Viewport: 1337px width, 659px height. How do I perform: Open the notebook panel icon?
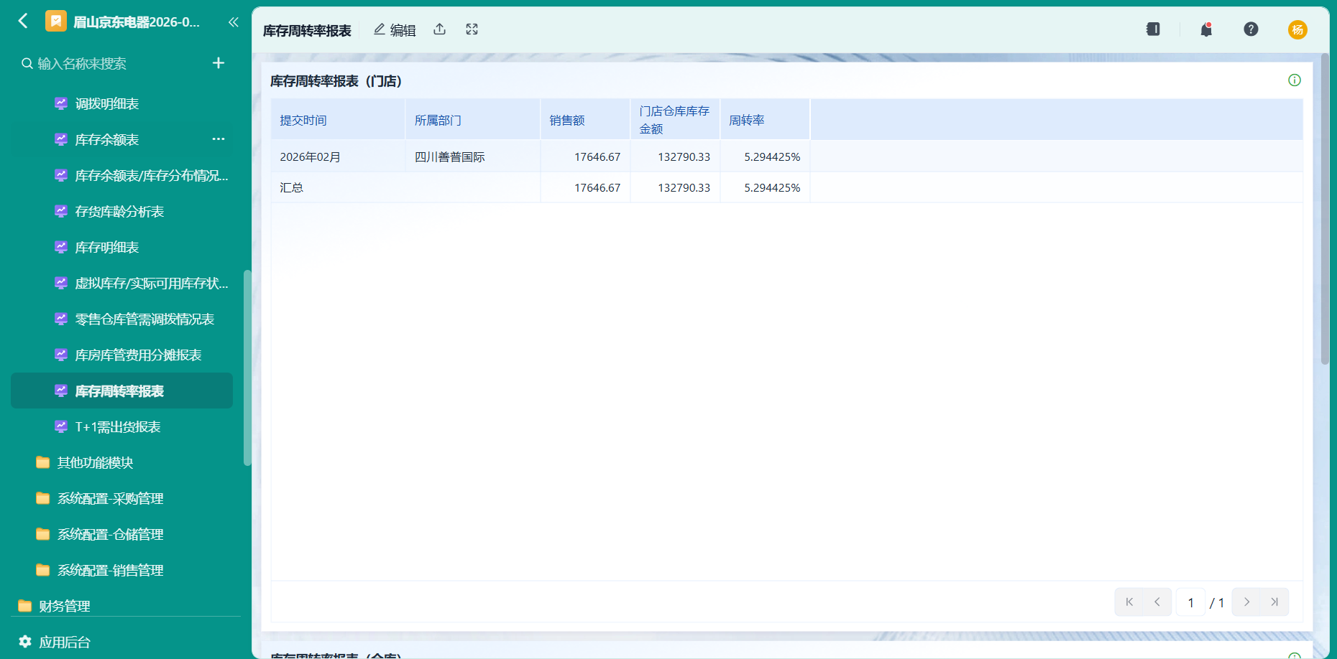point(1153,29)
